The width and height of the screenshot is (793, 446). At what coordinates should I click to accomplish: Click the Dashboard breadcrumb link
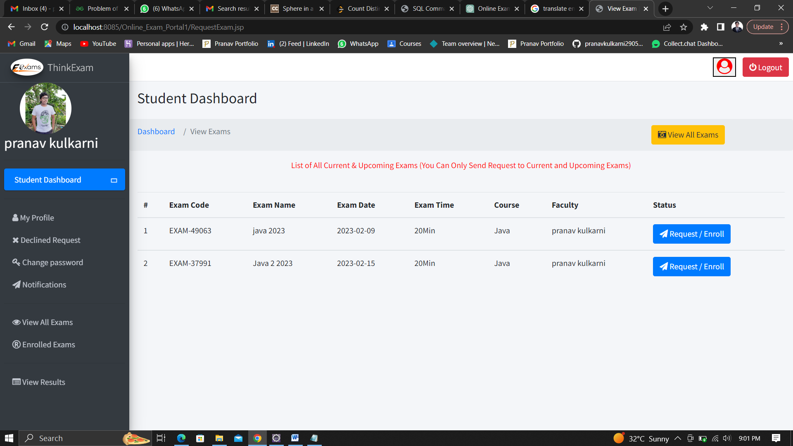[x=156, y=131]
